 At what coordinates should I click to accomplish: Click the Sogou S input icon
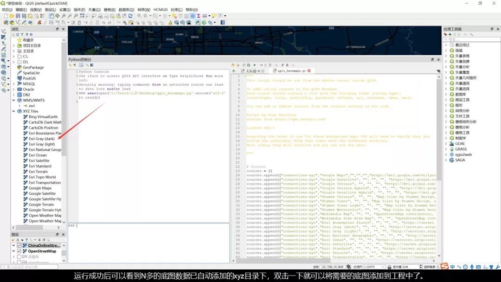pos(445,266)
